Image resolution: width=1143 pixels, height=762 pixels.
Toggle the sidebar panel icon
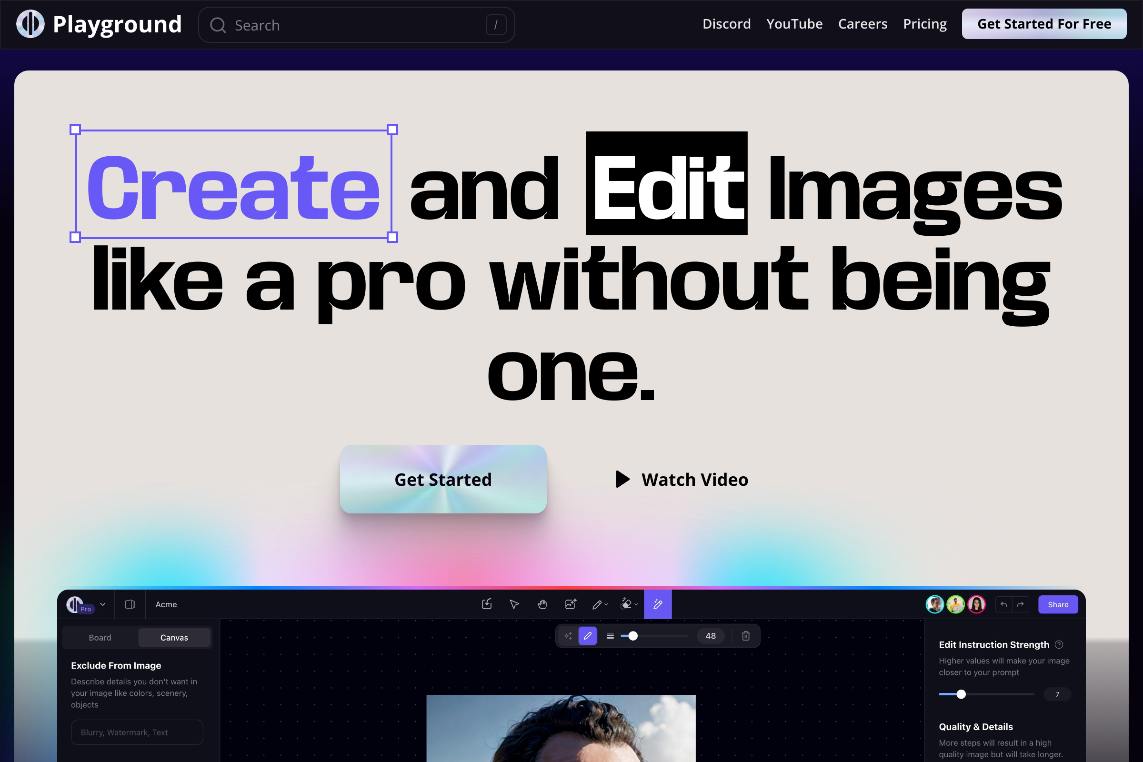pyautogui.click(x=130, y=604)
